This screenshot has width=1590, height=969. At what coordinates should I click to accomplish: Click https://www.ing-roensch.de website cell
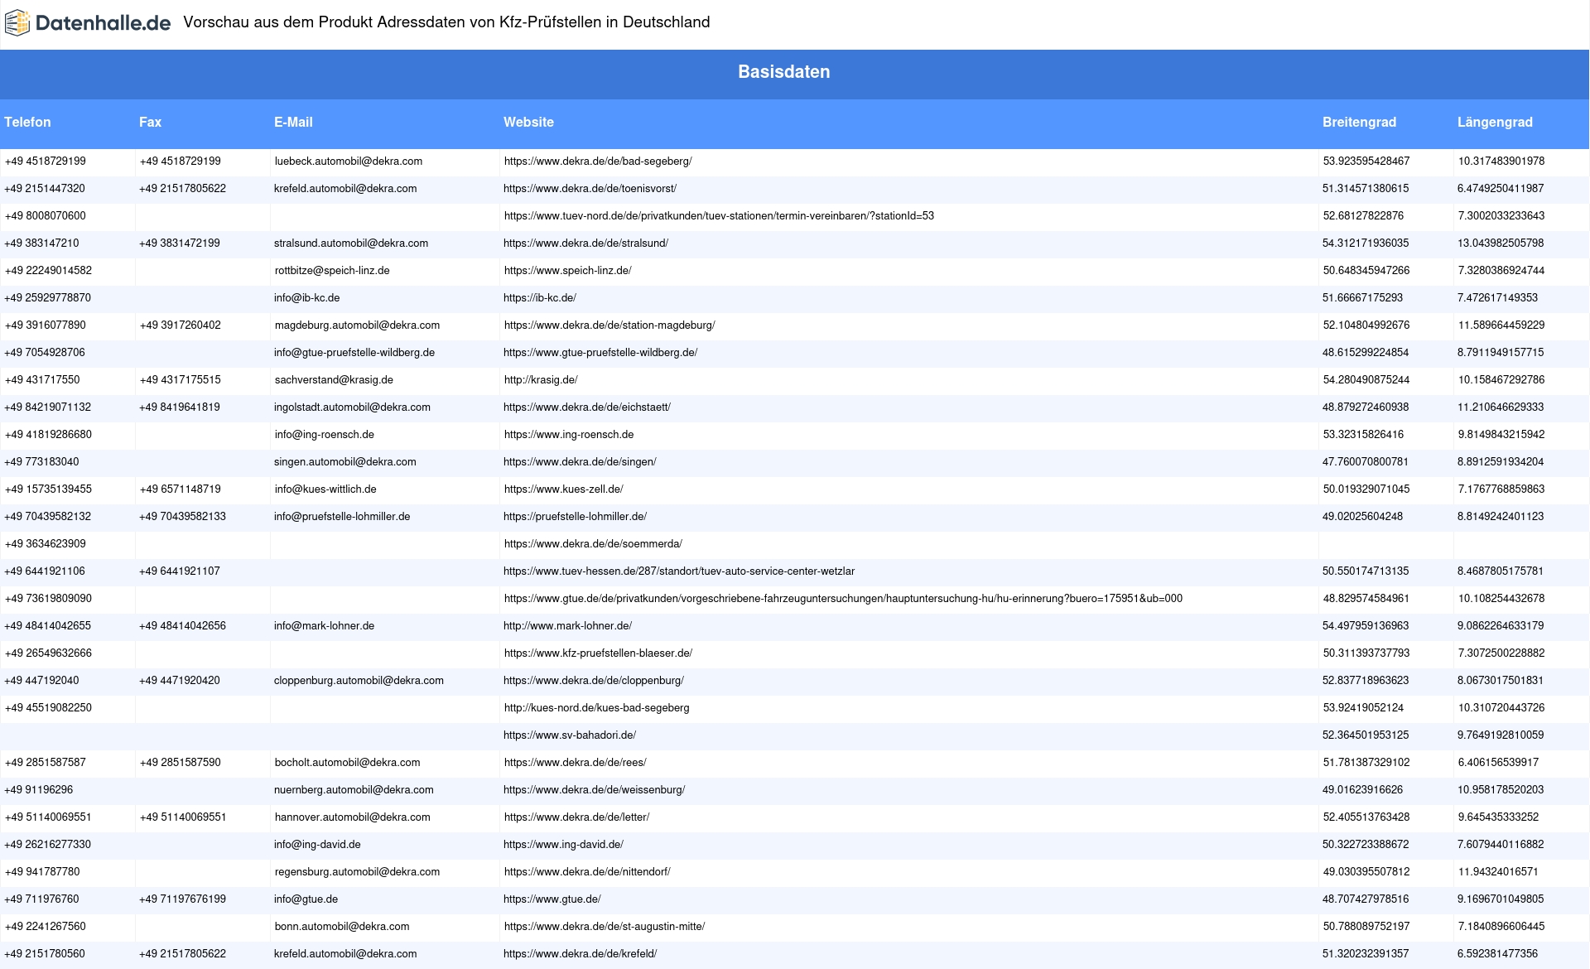coord(569,435)
